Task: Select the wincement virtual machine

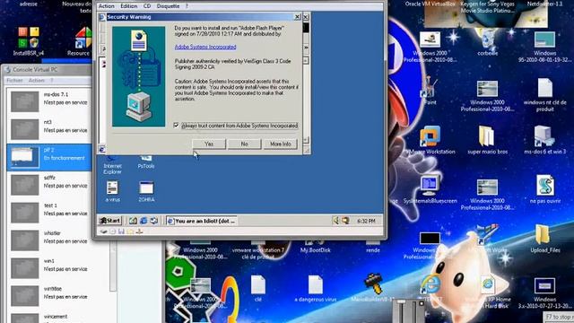Action: point(48,317)
